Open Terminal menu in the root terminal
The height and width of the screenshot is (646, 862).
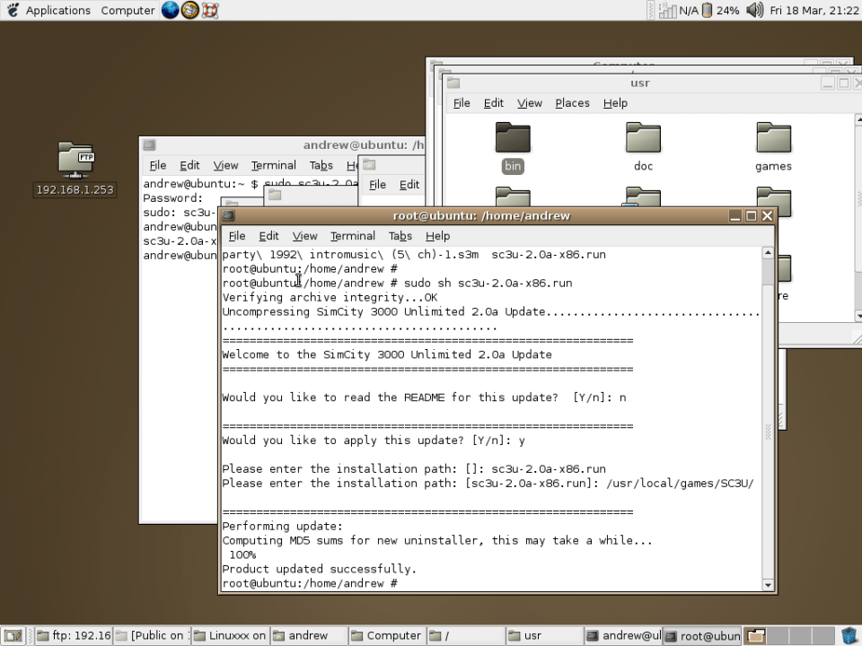[x=352, y=236]
